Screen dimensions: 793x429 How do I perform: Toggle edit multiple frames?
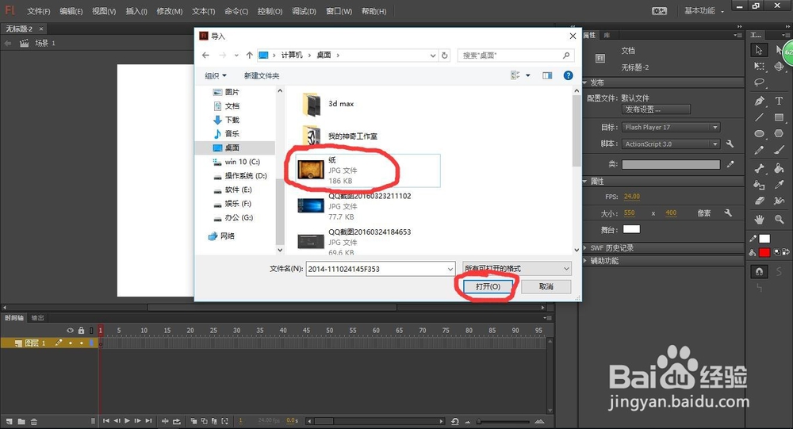tap(214, 421)
